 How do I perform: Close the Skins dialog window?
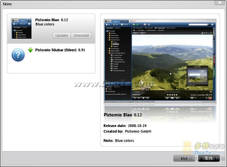coord(220,2)
